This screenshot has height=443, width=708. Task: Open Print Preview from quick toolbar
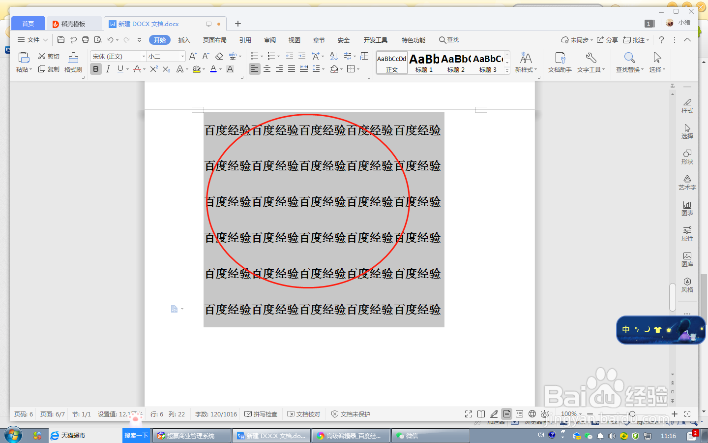[98, 40]
